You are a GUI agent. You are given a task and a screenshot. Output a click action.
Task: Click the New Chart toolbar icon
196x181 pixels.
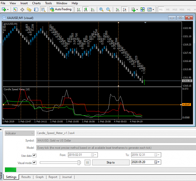coord(4,9)
